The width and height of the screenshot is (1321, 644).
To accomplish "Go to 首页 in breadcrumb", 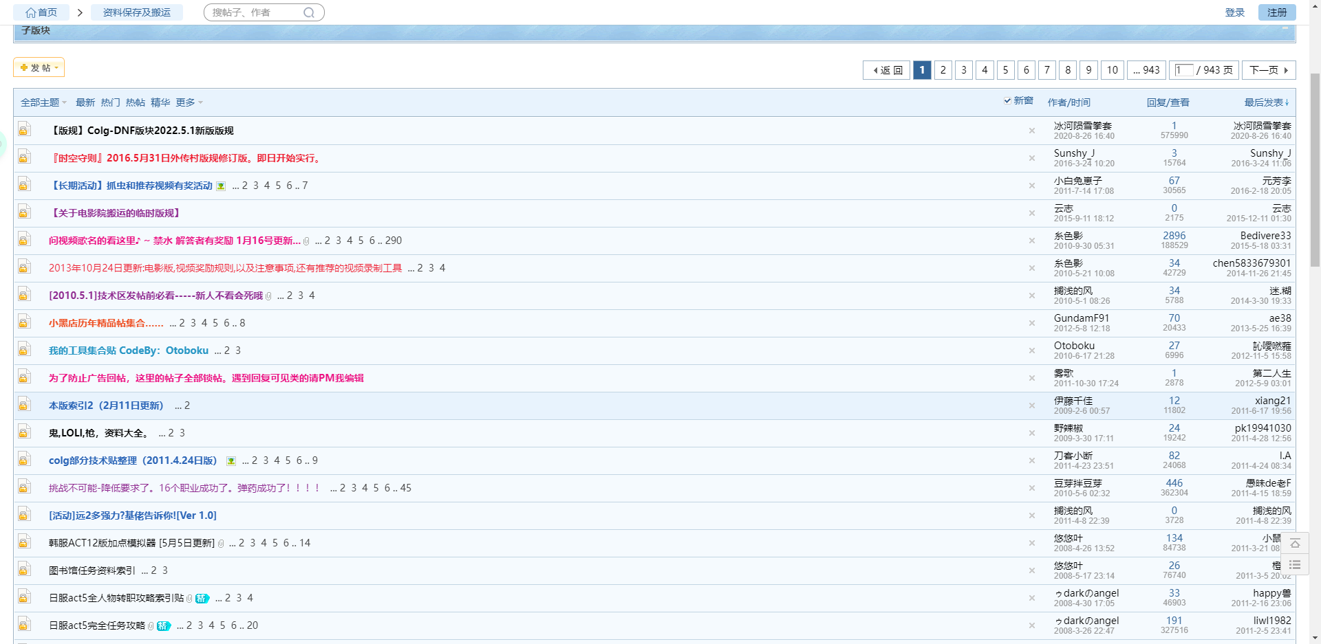I will [41, 12].
